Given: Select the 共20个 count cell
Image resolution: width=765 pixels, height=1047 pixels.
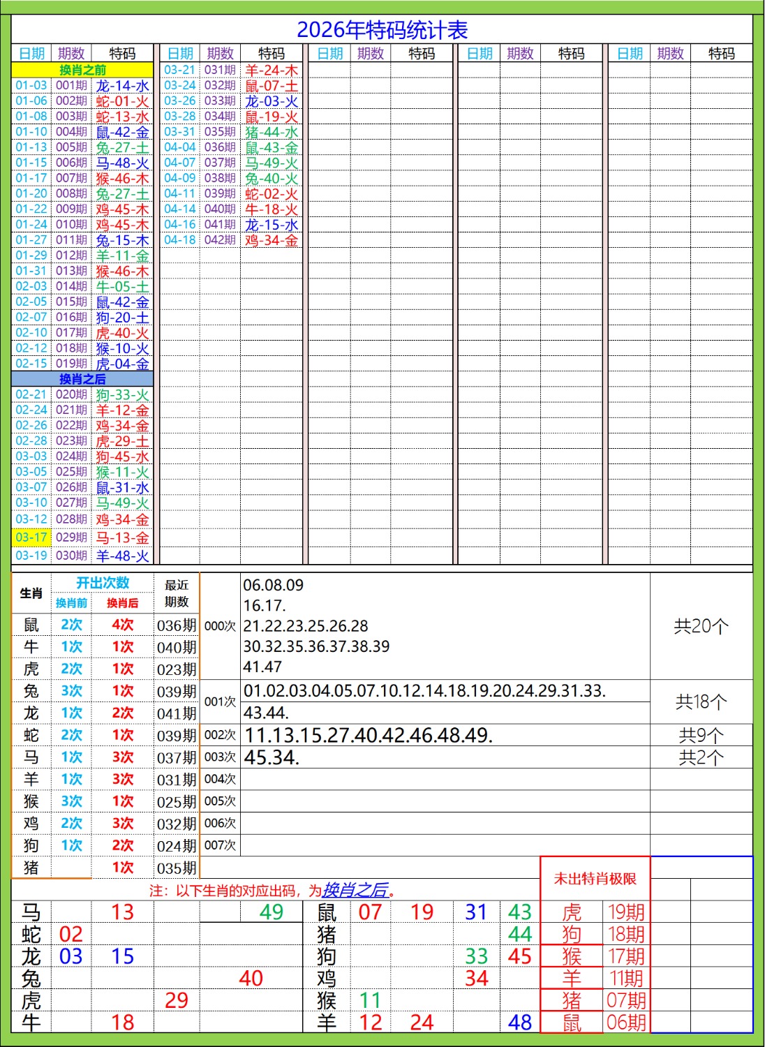Looking at the screenshot, I should [x=701, y=626].
